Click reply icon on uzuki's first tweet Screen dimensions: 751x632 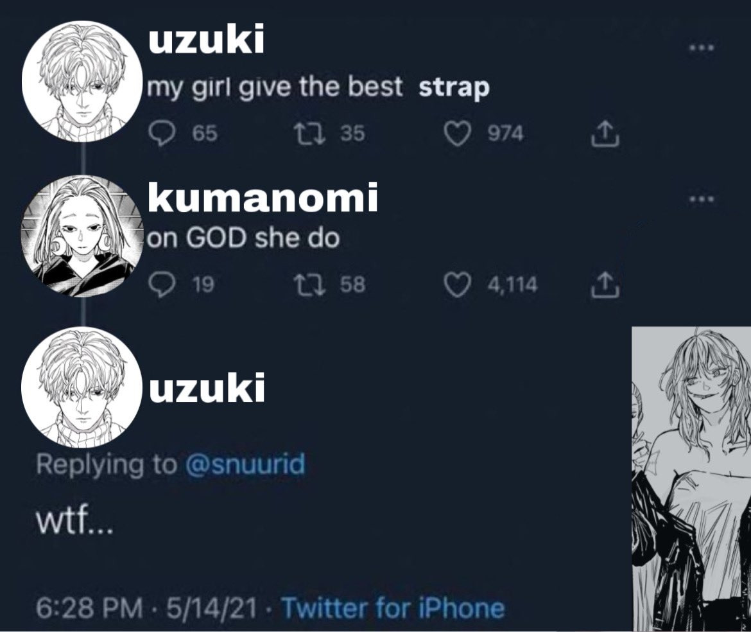pos(161,133)
